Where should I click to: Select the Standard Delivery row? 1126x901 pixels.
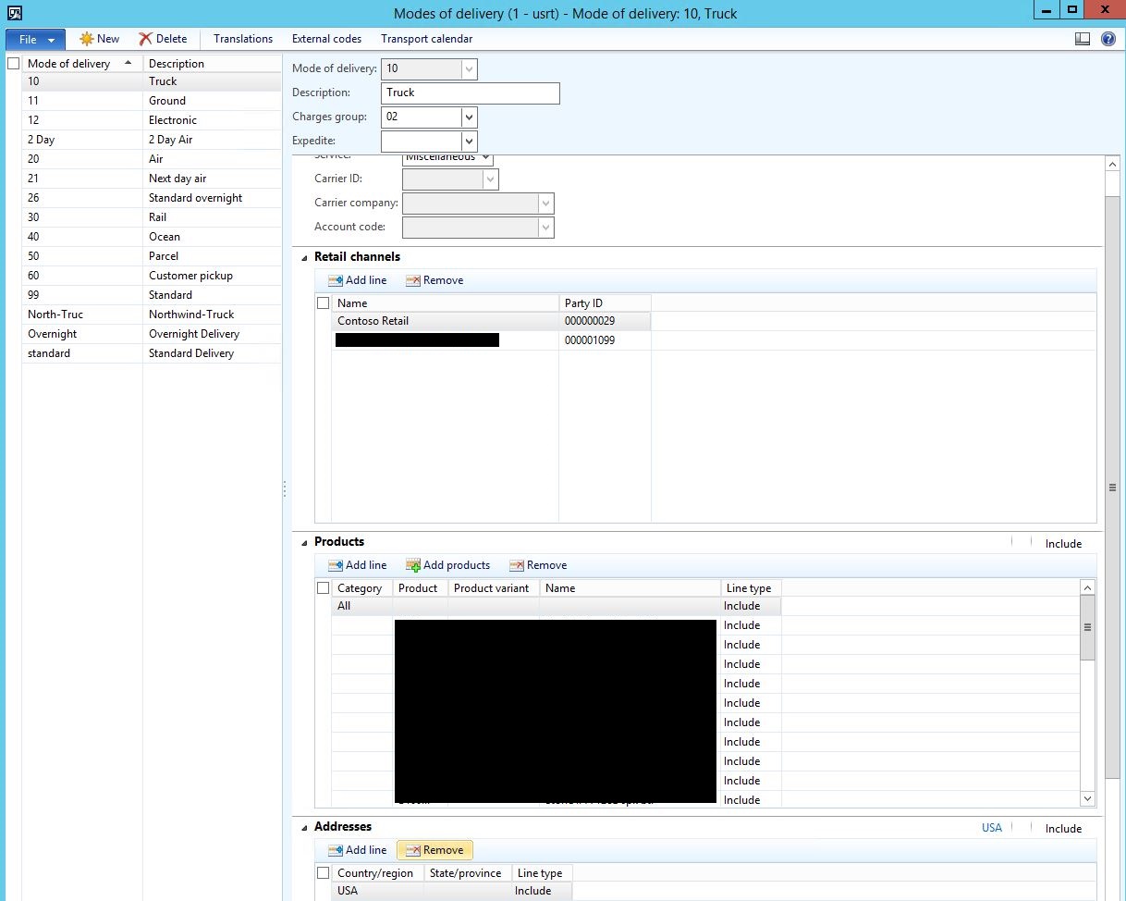(152, 353)
